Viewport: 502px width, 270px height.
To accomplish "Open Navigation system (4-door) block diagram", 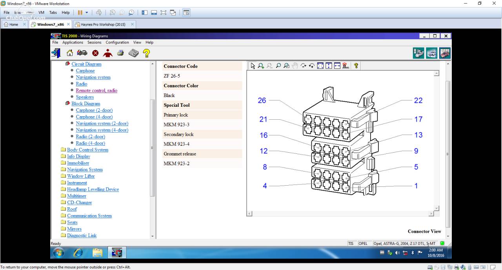I will pyautogui.click(x=102, y=130).
